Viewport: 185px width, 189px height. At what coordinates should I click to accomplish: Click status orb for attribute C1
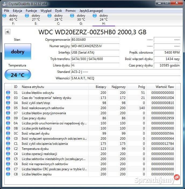[8, 143]
